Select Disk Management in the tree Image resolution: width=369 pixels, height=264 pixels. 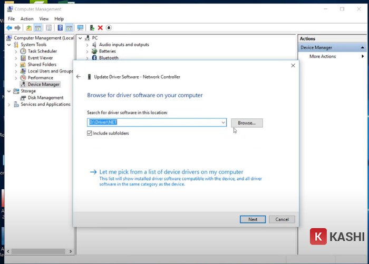[45, 98]
